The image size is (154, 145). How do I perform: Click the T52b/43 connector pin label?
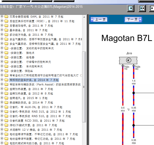(x=137, y=68)
